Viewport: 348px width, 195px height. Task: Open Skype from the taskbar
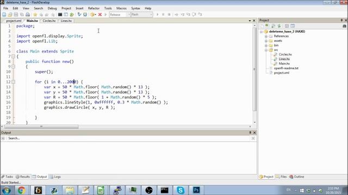pyautogui.click(x=181, y=190)
